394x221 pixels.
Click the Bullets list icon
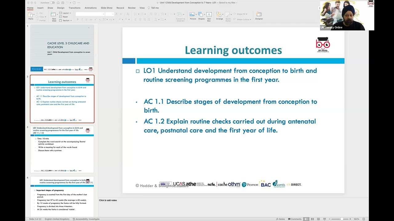[x=136, y=14]
